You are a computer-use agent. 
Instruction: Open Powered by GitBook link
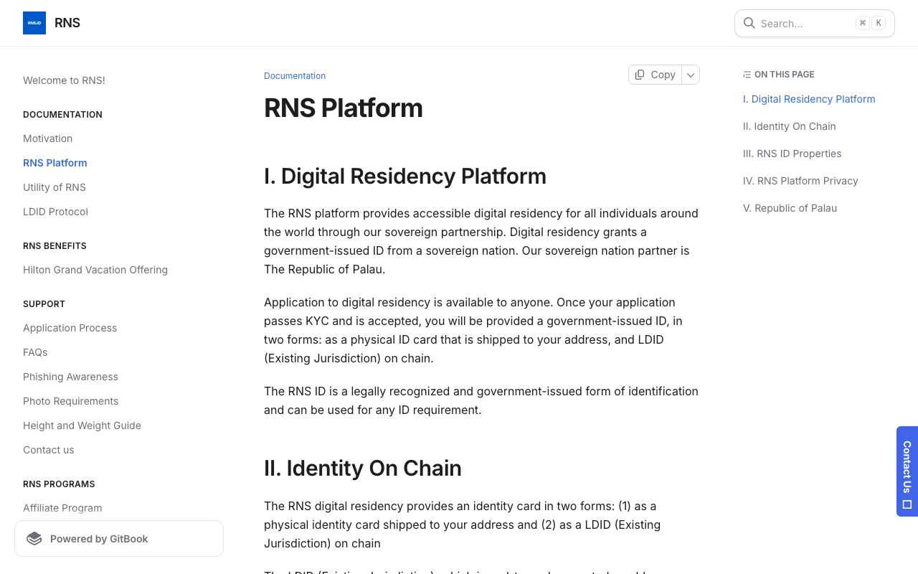119,539
